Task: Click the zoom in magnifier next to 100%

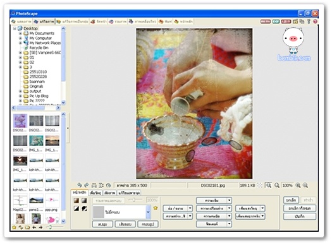Action: point(298,186)
